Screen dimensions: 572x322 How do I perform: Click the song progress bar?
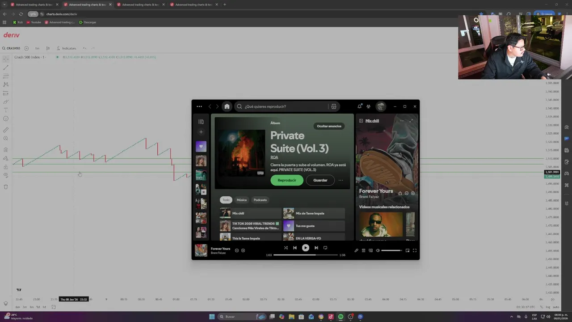(306, 255)
